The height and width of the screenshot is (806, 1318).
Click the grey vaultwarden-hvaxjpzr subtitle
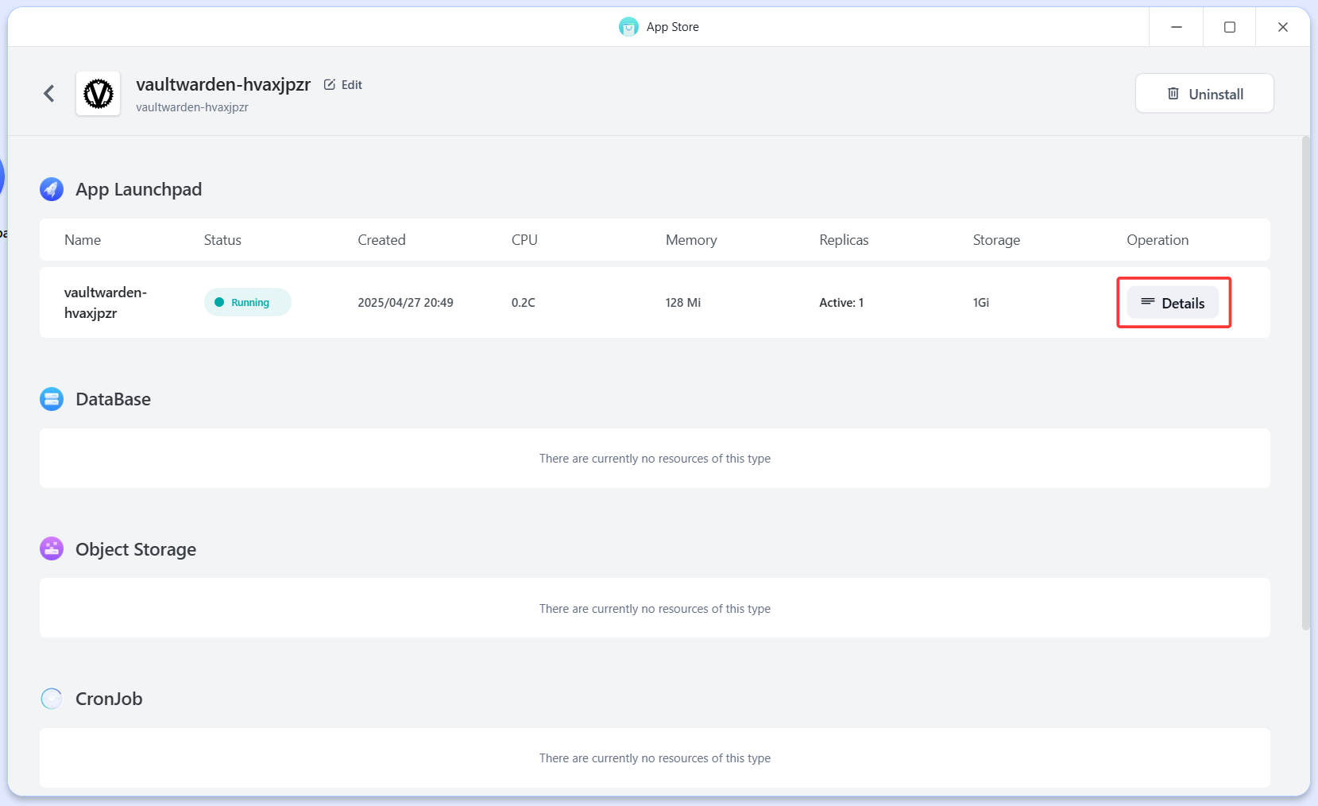point(192,107)
